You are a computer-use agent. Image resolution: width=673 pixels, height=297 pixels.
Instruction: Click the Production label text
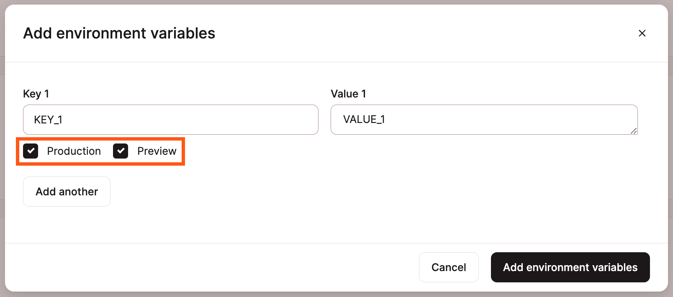pyautogui.click(x=74, y=151)
